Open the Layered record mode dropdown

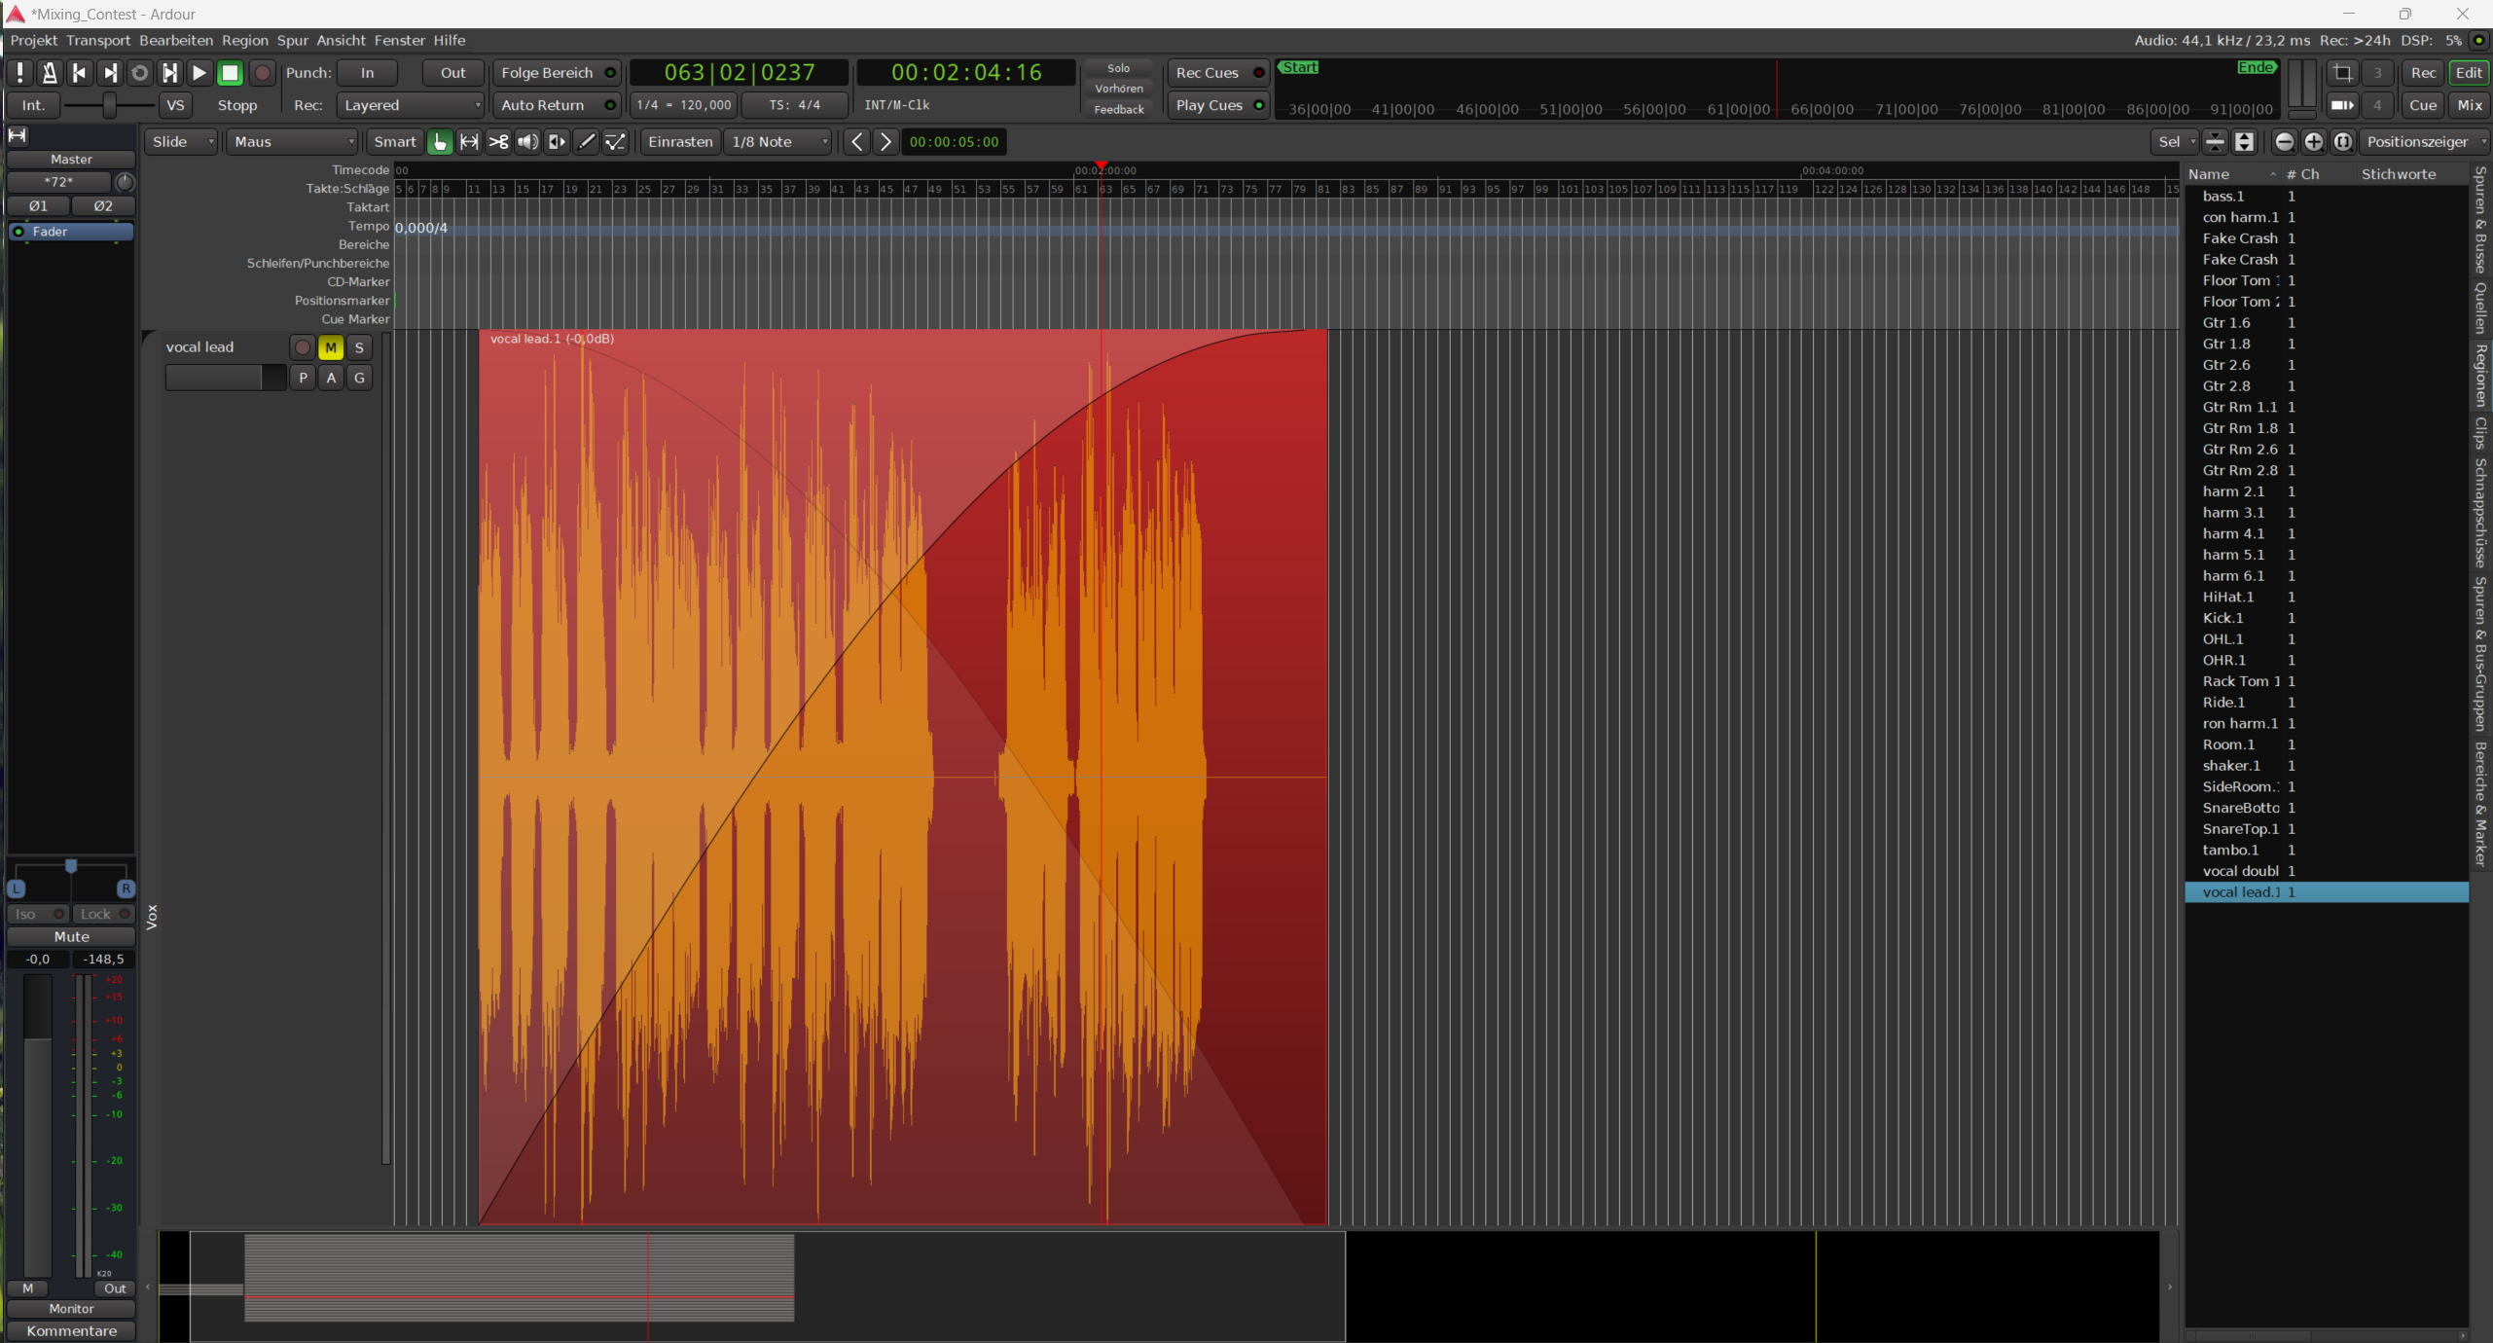click(x=411, y=105)
